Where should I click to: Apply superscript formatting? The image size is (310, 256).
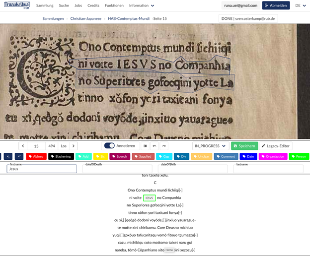tap(19, 156)
